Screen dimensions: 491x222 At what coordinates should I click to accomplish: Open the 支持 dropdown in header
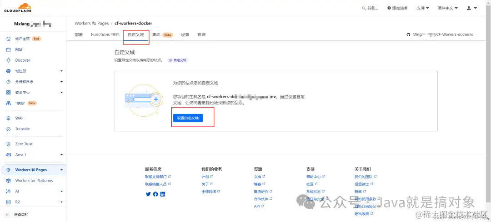pyautogui.click(x=423, y=8)
